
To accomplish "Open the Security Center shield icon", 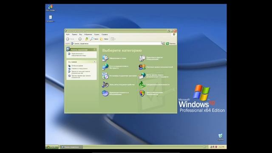I will 142,93.
